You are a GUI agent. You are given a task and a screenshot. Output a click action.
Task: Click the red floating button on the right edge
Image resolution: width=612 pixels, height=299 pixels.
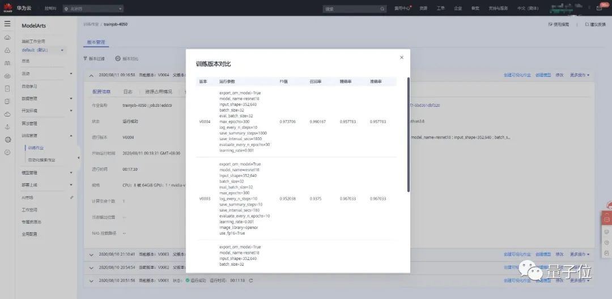(x=606, y=219)
